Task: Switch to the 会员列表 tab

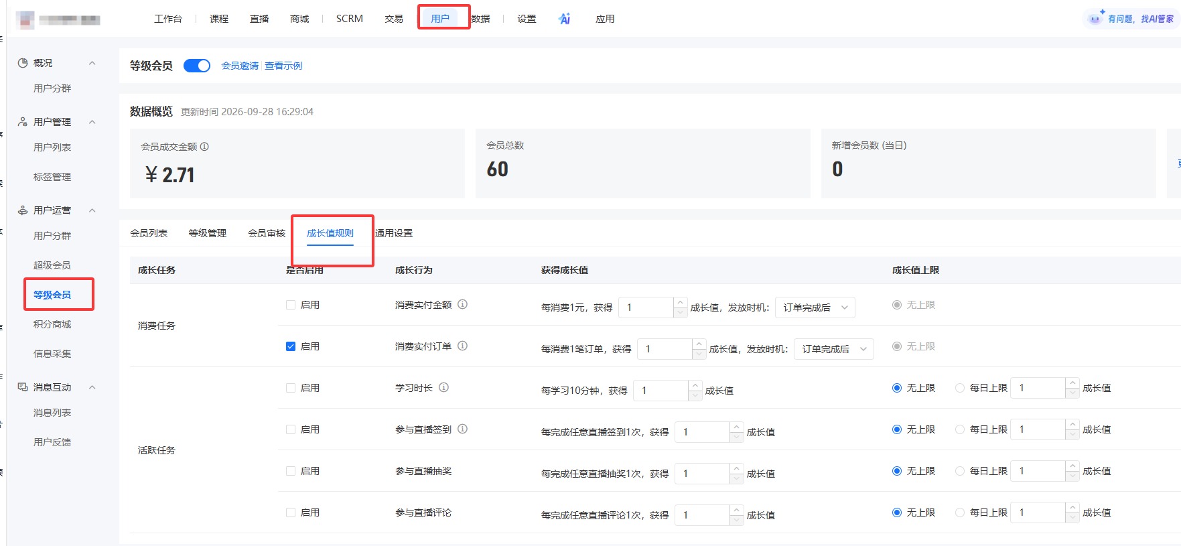Action: point(149,233)
